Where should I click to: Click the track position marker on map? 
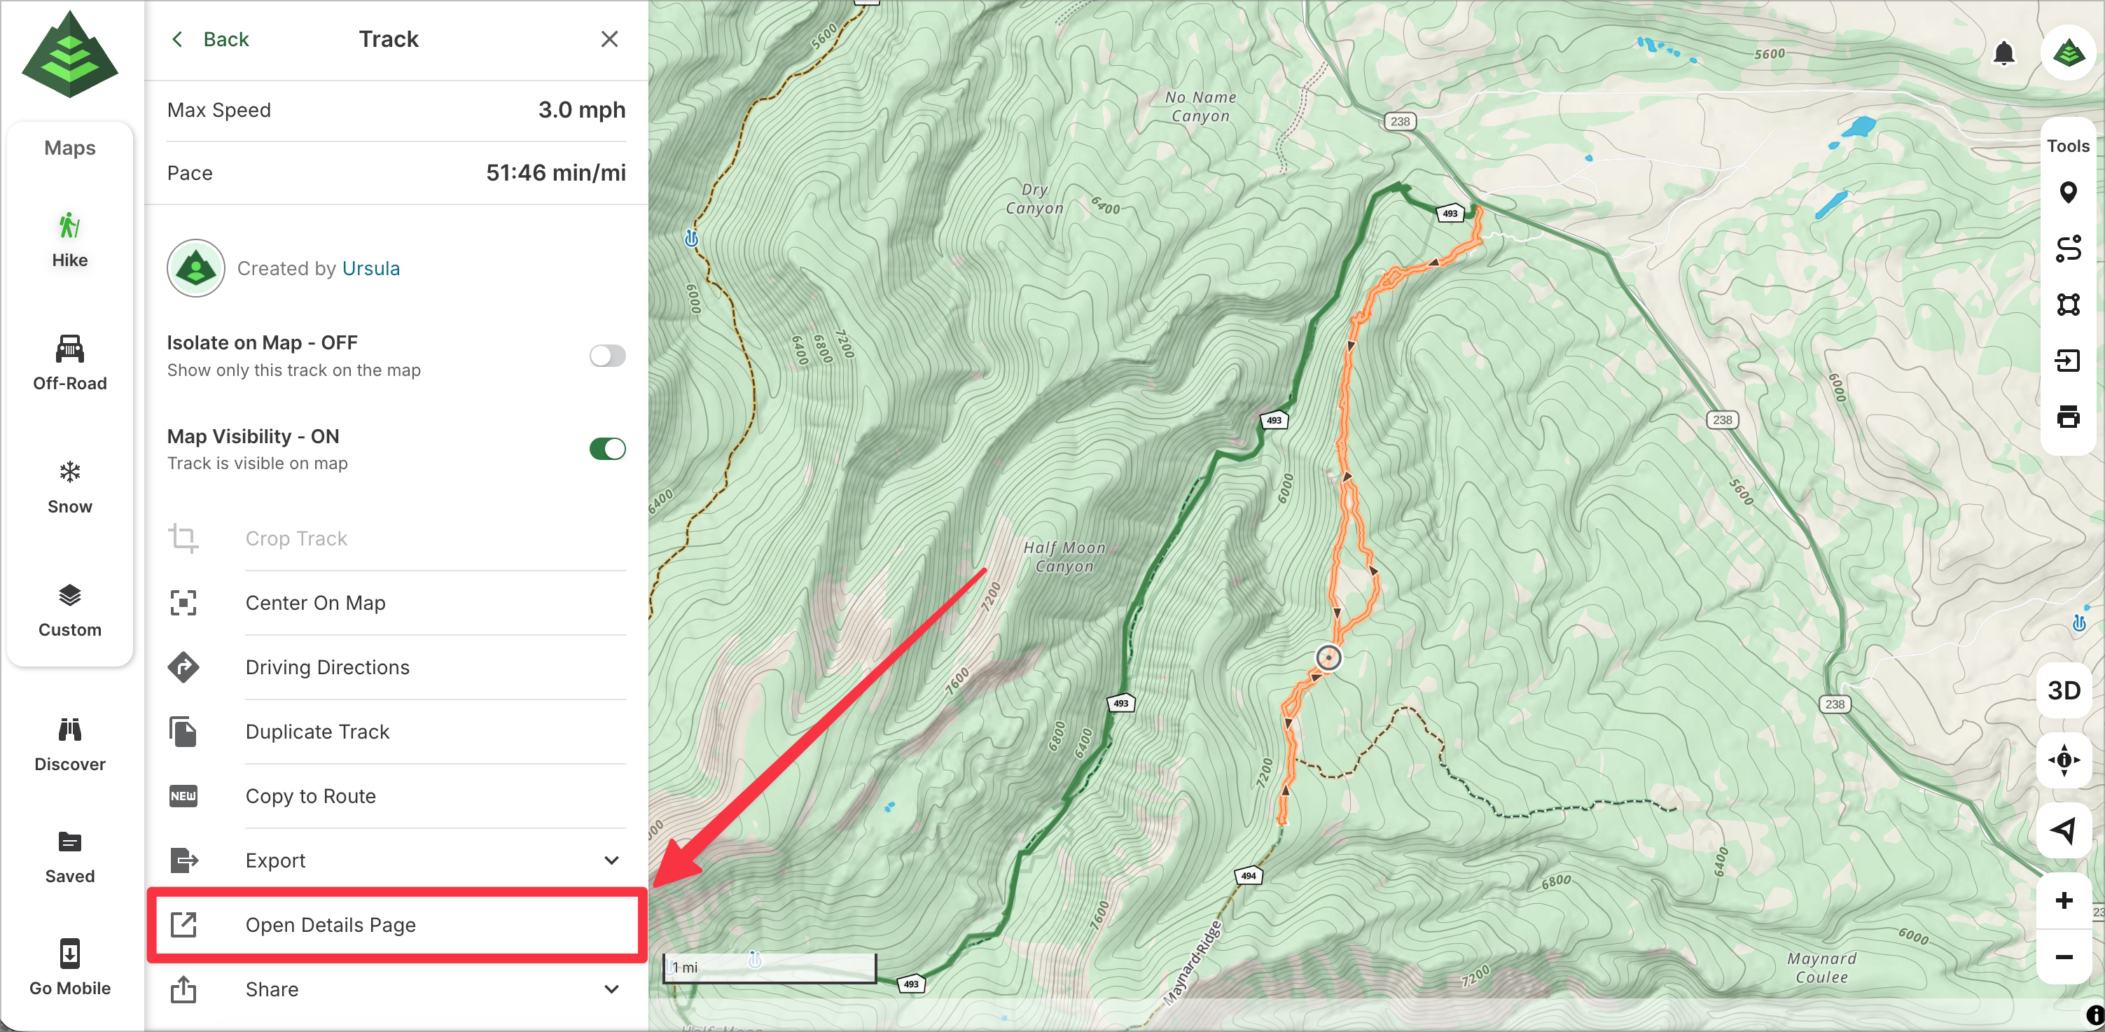[1328, 657]
